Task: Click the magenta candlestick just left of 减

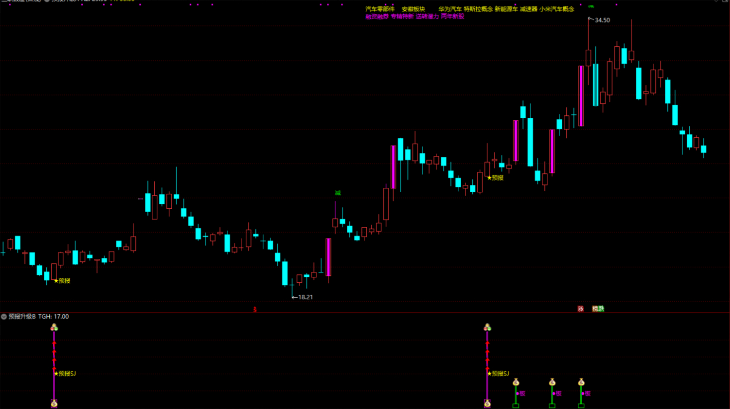Action: (328, 257)
